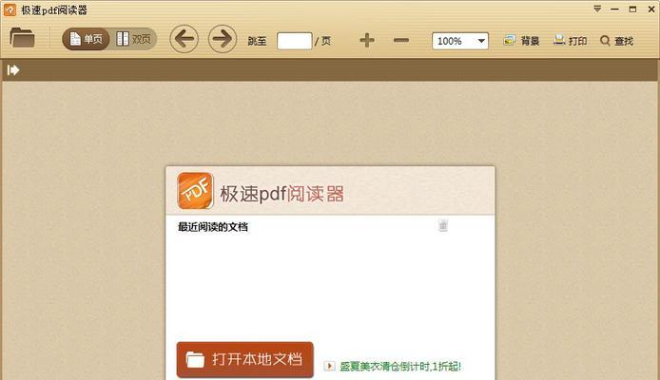
Task: Minimize the PDF reader window
Action: (x=615, y=9)
